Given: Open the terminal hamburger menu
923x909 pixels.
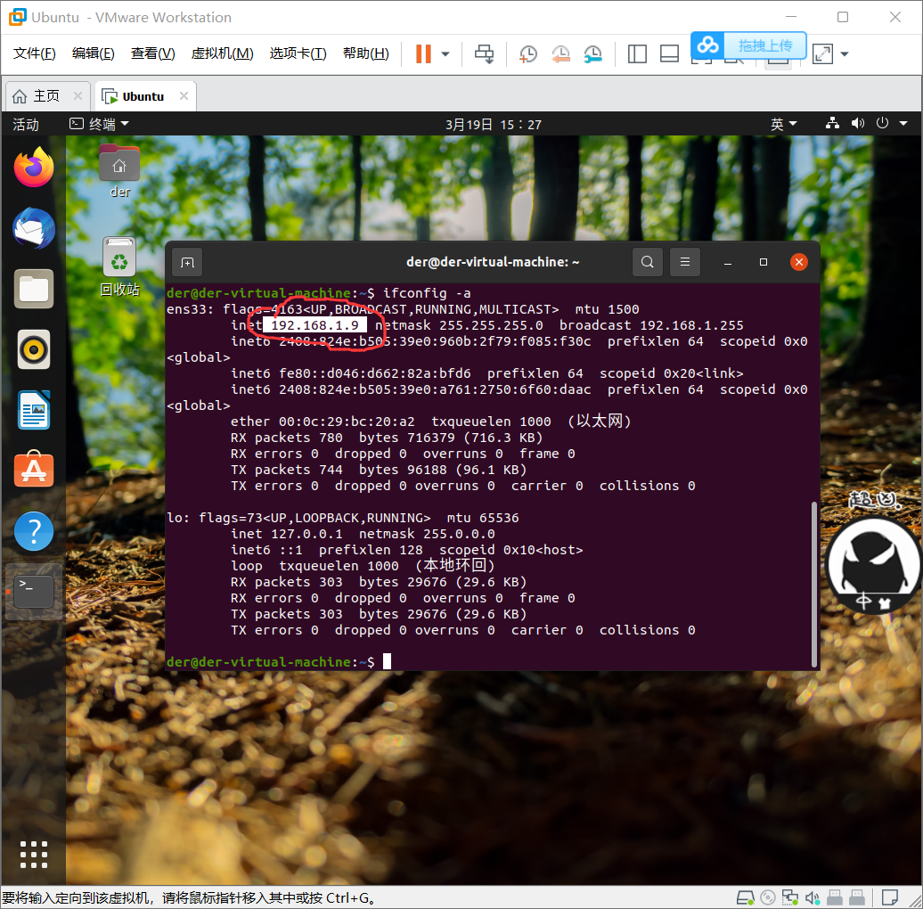Looking at the screenshot, I should click(685, 262).
